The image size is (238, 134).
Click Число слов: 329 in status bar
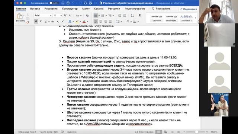coord(48,132)
